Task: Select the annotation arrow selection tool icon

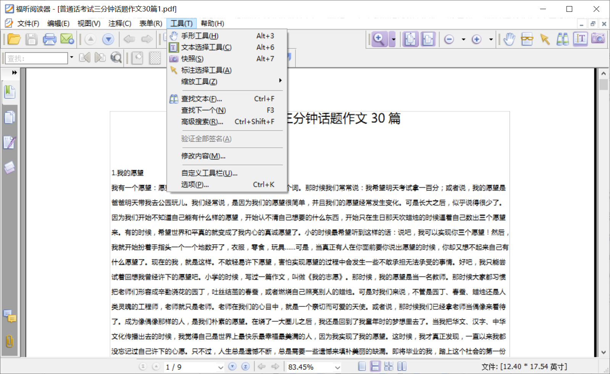Action: click(545, 39)
